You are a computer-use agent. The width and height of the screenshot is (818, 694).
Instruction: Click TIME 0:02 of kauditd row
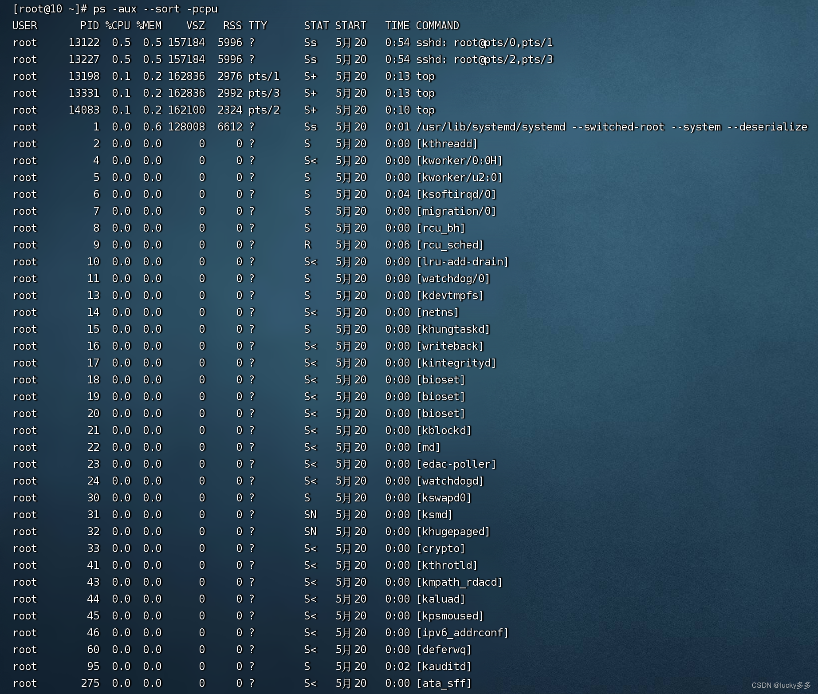tap(397, 666)
